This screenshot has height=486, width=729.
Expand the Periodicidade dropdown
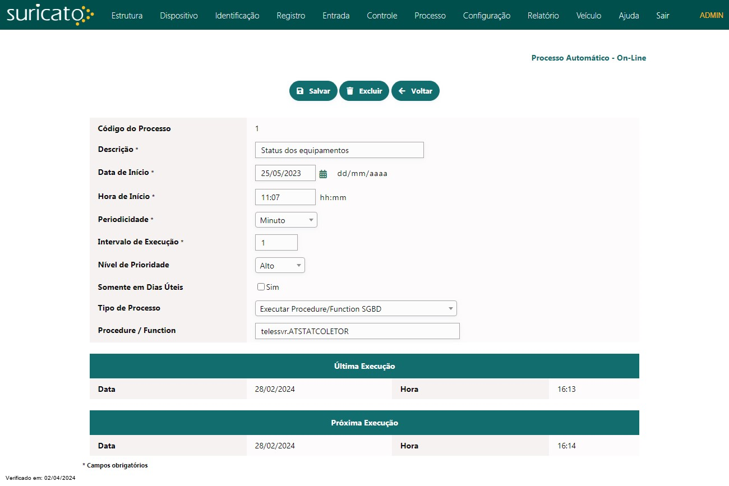pyautogui.click(x=286, y=220)
